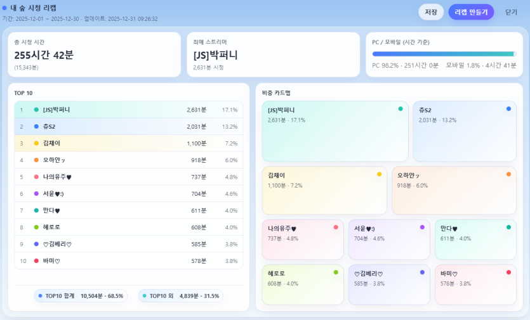Click the 총 시청 시간 summary card

pyautogui.click(x=94, y=54)
